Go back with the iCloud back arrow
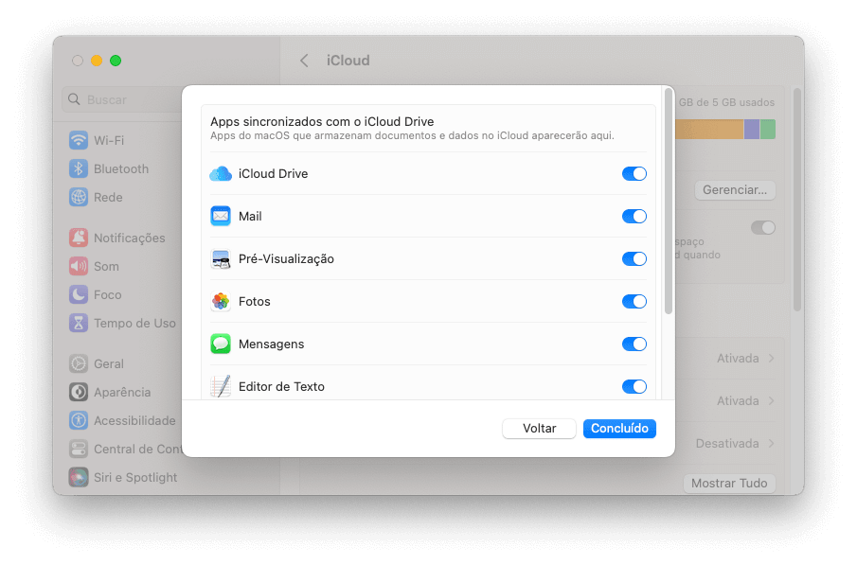Viewport: 857px width, 565px height. (x=304, y=61)
